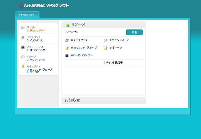Click the WebARENA VPSクラウド logo

pyautogui.click(x=43, y=6)
